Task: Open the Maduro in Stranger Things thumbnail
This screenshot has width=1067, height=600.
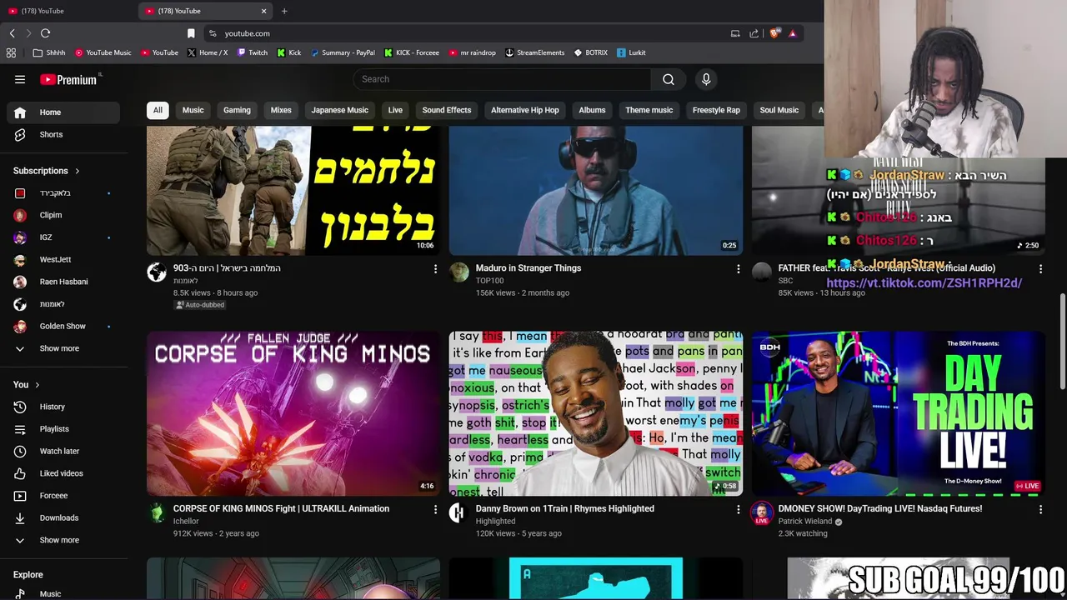Action: [x=596, y=190]
